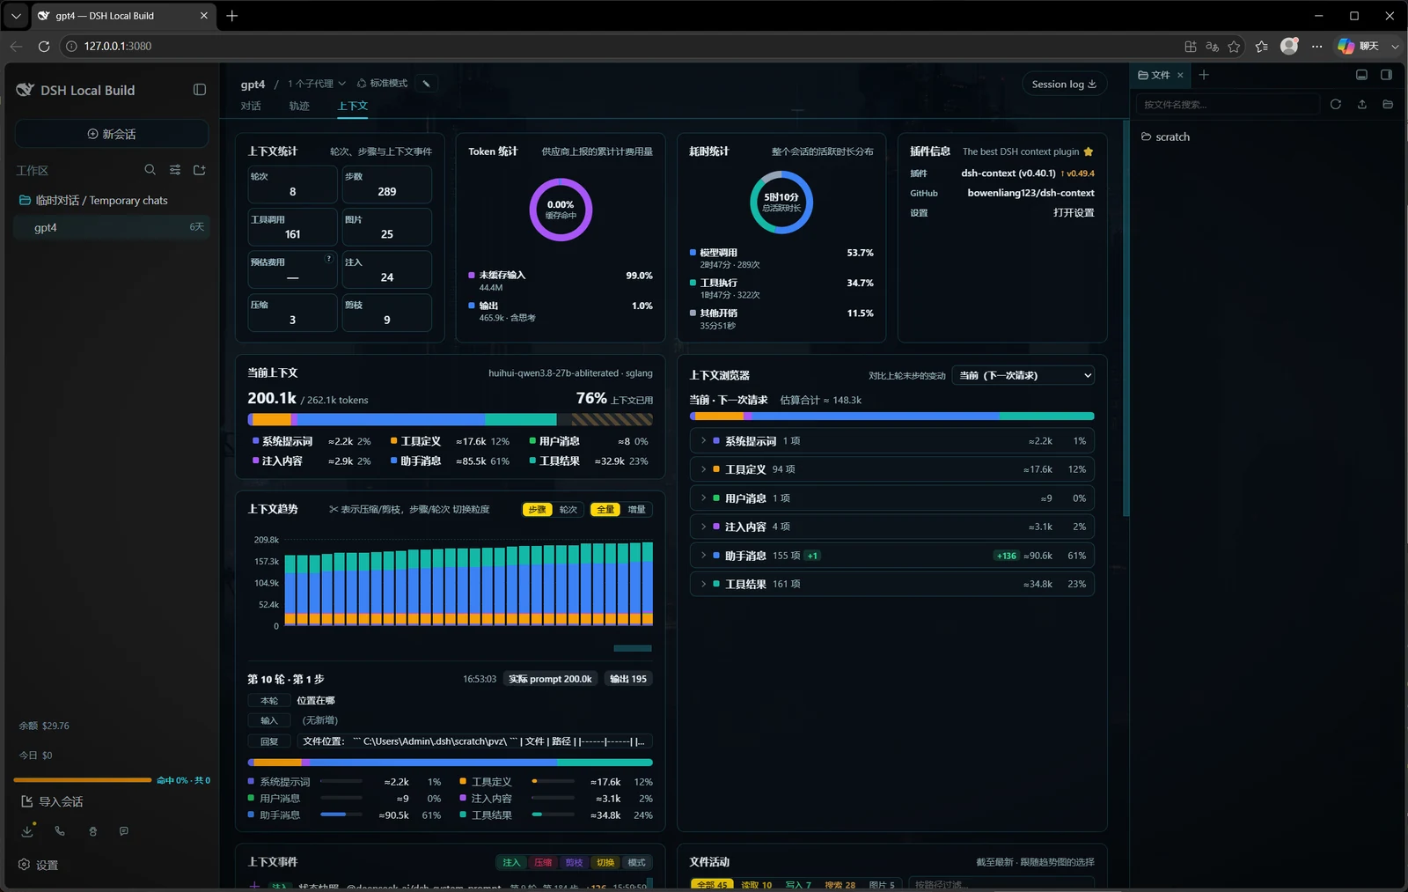The image size is (1408, 892).
Task: Select the 文件 panel tab
Action: point(1154,75)
